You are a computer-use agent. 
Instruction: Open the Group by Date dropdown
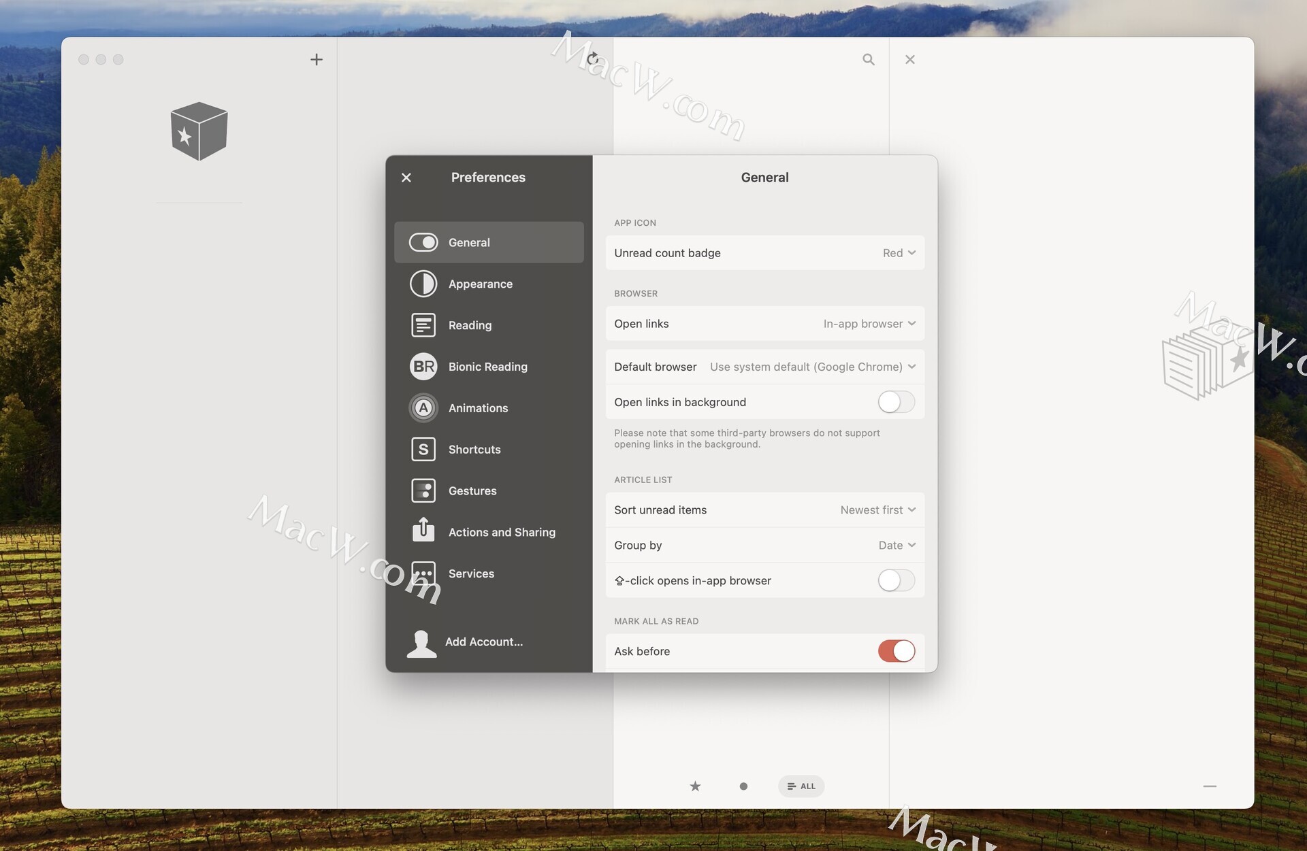click(x=897, y=546)
